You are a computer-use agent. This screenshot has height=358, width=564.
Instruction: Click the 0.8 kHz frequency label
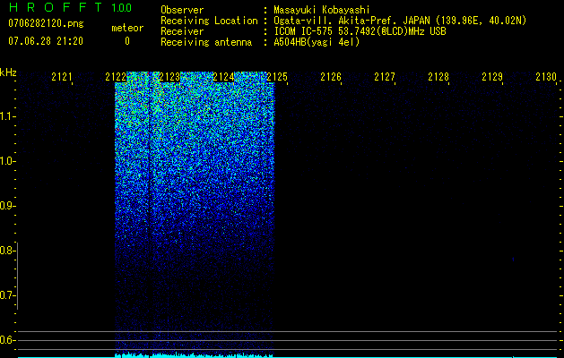[x=7, y=251]
